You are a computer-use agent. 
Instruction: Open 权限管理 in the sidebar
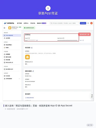pyautogui.click(x=7, y=54)
